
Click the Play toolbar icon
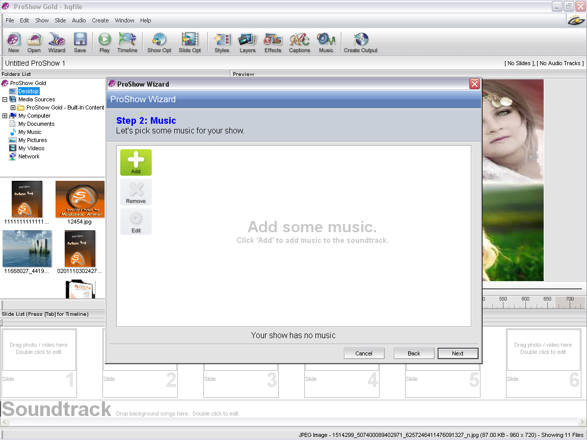pos(104,42)
